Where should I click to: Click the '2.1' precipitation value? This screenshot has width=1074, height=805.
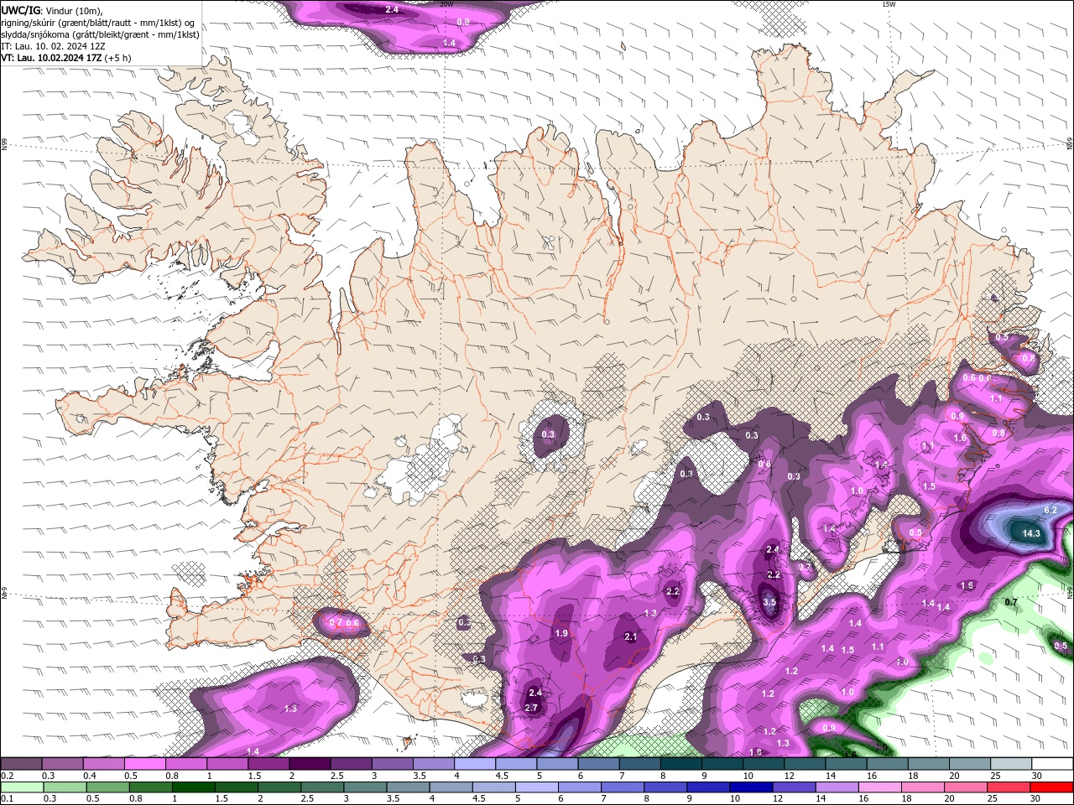coord(631,637)
